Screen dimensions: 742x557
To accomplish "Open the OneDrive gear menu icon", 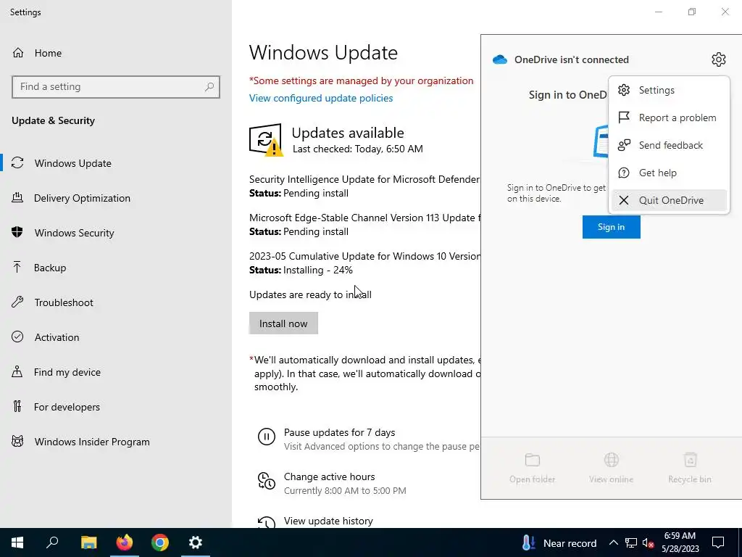I will click(718, 59).
